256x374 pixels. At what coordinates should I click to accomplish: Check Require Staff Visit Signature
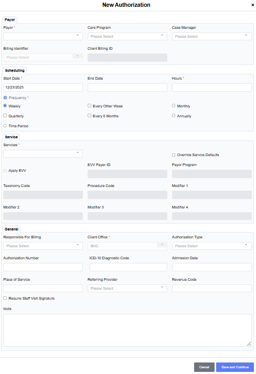click(5, 298)
